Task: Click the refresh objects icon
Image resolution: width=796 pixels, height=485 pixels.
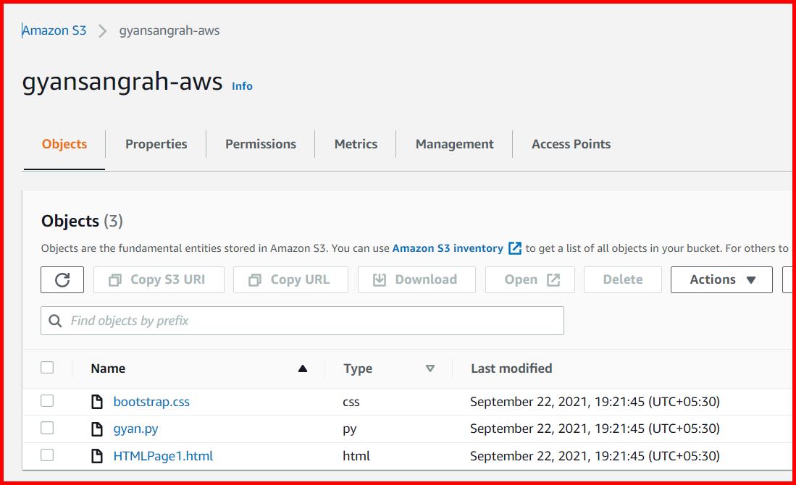Action: pyautogui.click(x=62, y=279)
